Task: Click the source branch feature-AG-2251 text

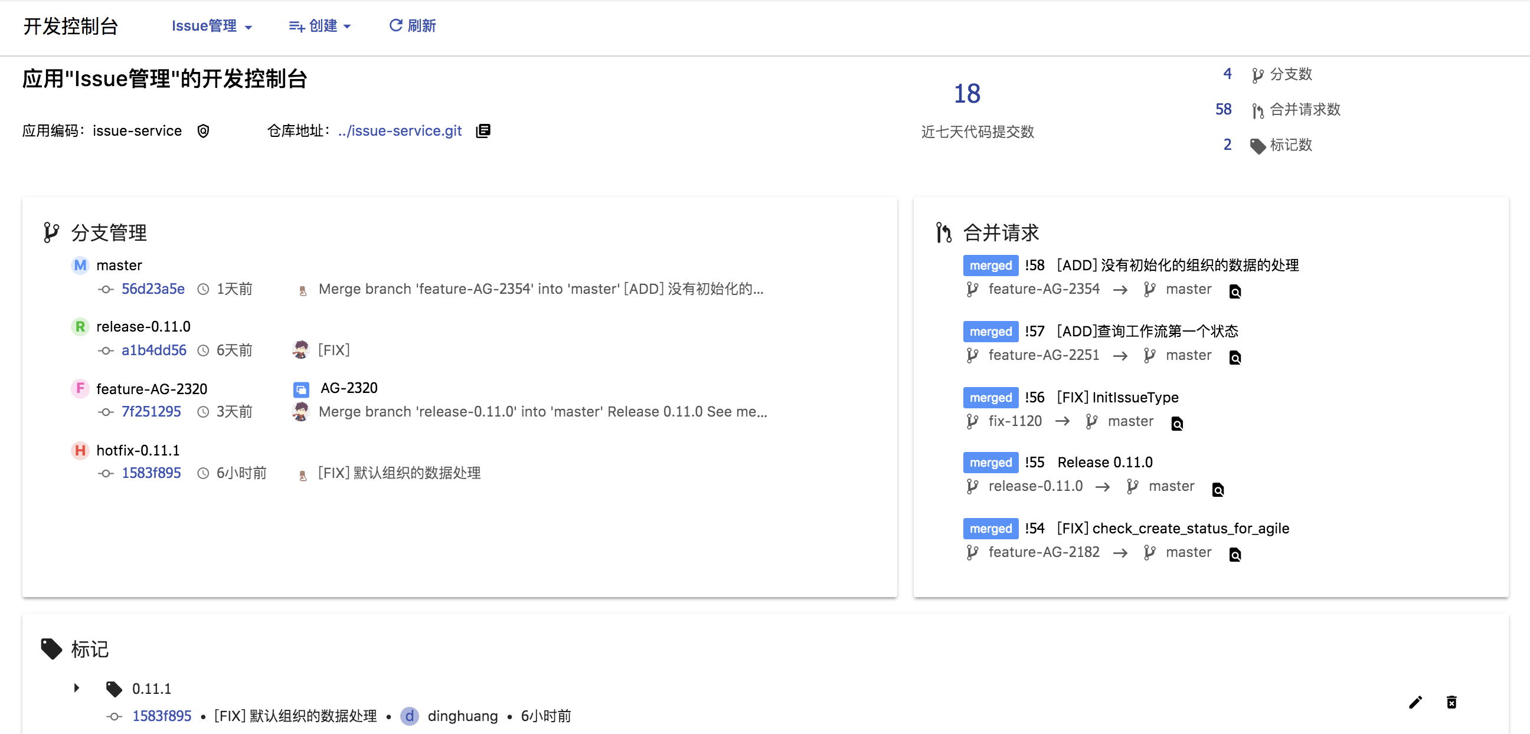Action: coord(1044,355)
